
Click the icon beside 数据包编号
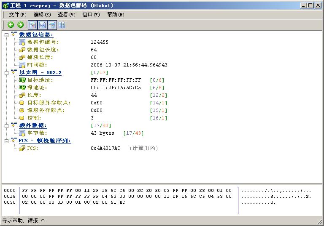pyautogui.click(x=22, y=42)
